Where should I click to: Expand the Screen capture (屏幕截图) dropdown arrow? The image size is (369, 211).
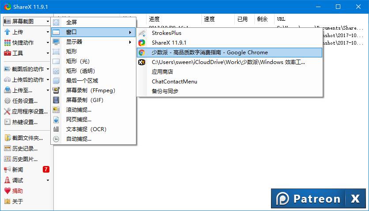pyautogui.click(x=48, y=21)
